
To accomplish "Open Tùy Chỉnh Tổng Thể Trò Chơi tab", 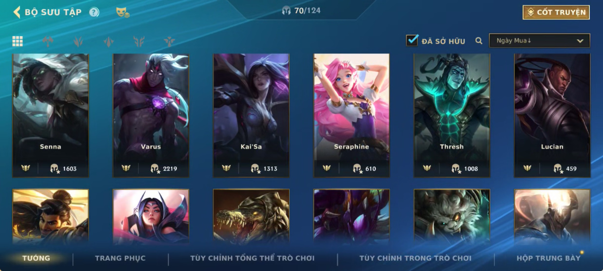I will pyautogui.click(x=253, y=258).
